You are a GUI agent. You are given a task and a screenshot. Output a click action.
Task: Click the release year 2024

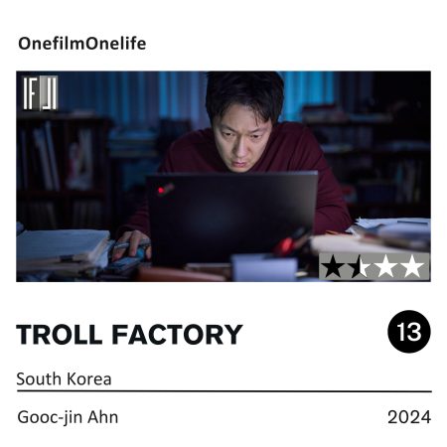(409, 417)
